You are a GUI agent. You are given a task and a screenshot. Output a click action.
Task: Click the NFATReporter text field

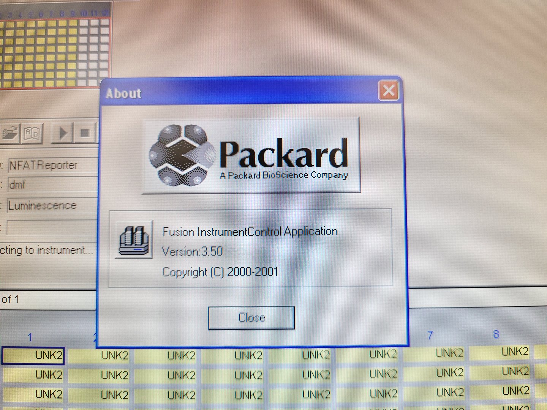tap(51, 166)
